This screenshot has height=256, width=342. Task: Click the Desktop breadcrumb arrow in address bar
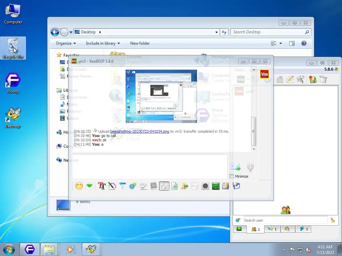click(x=100, y=32)
